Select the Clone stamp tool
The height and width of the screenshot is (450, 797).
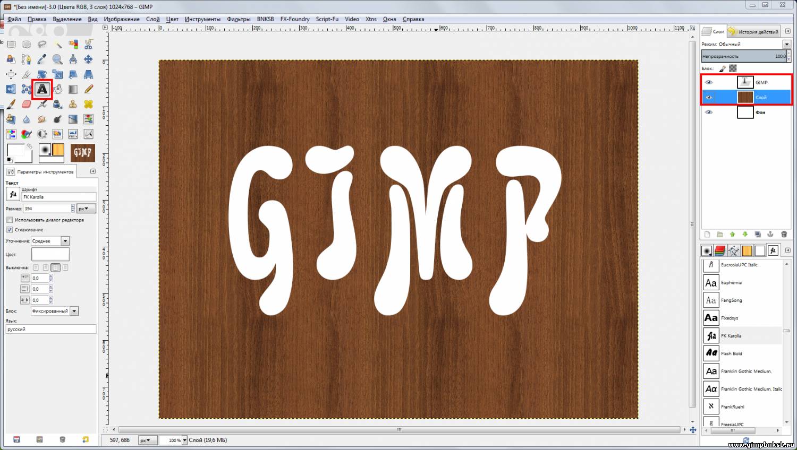point(73,104)
